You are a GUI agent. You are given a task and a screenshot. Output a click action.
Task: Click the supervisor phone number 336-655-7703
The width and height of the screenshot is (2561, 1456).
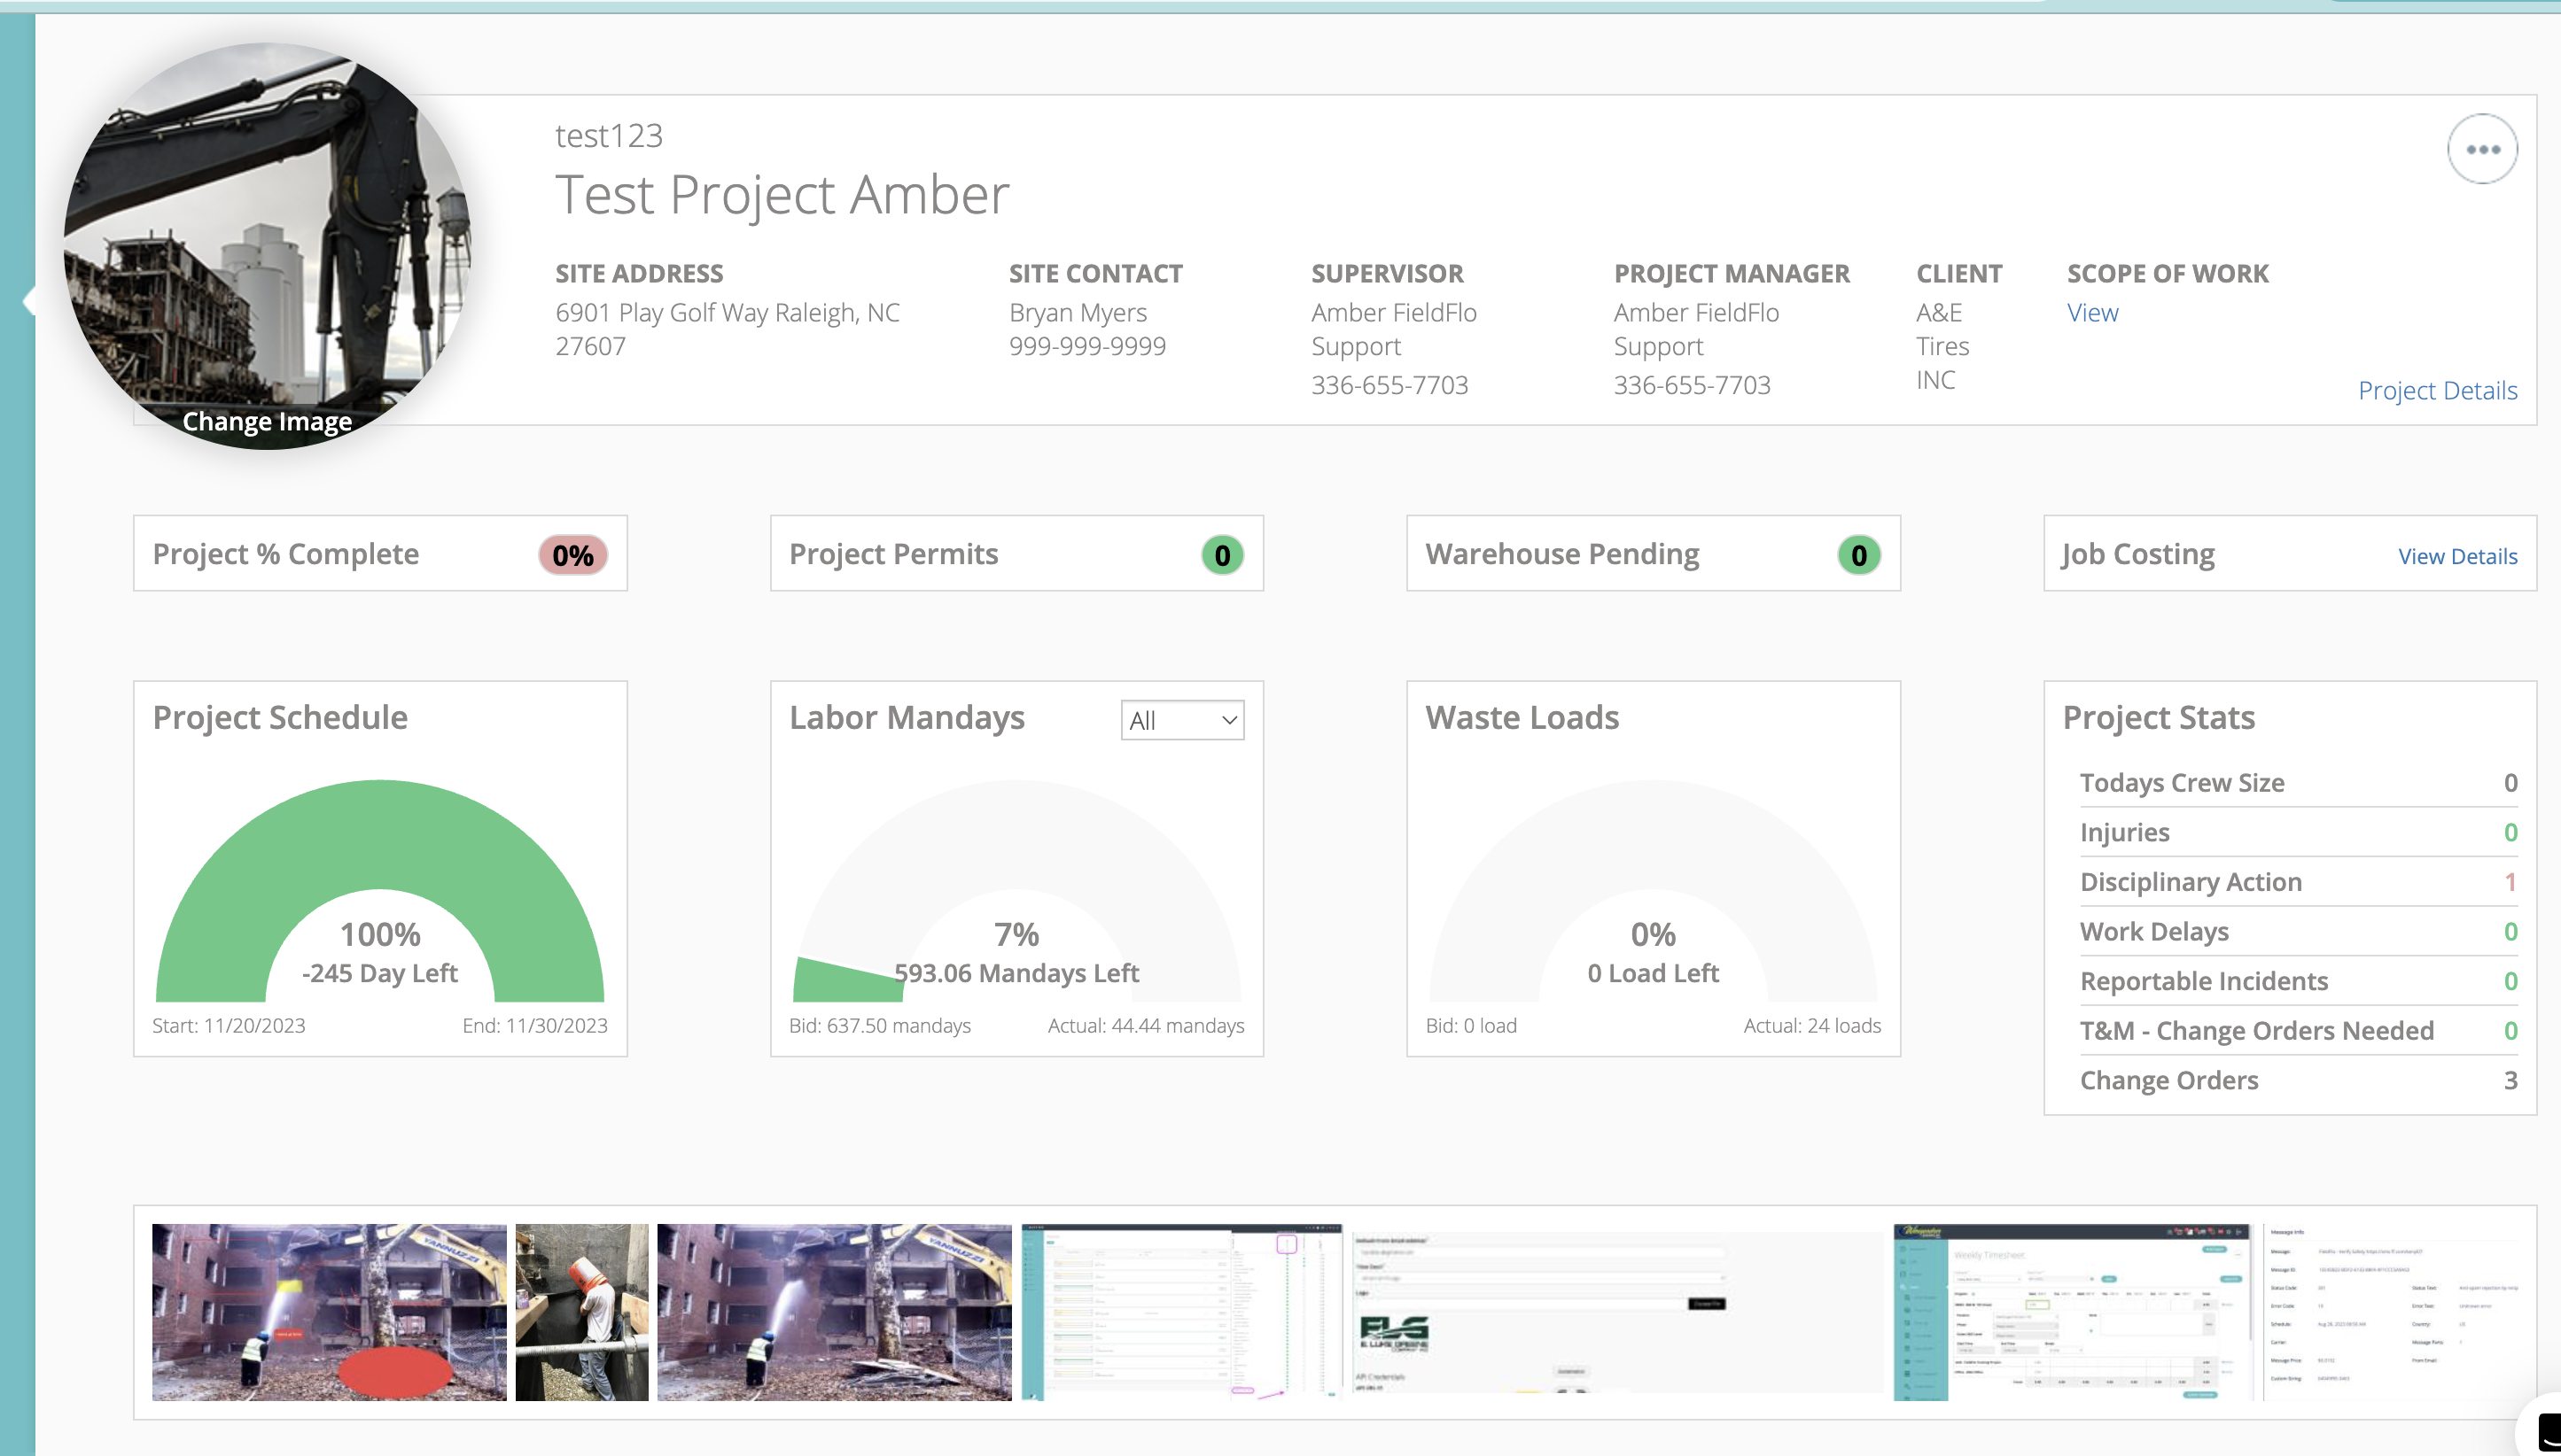pos(1389,385)
